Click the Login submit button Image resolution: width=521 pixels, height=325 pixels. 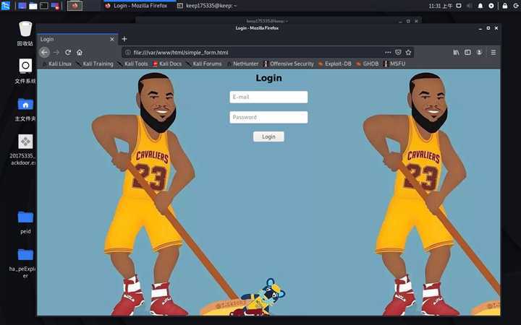268,136
